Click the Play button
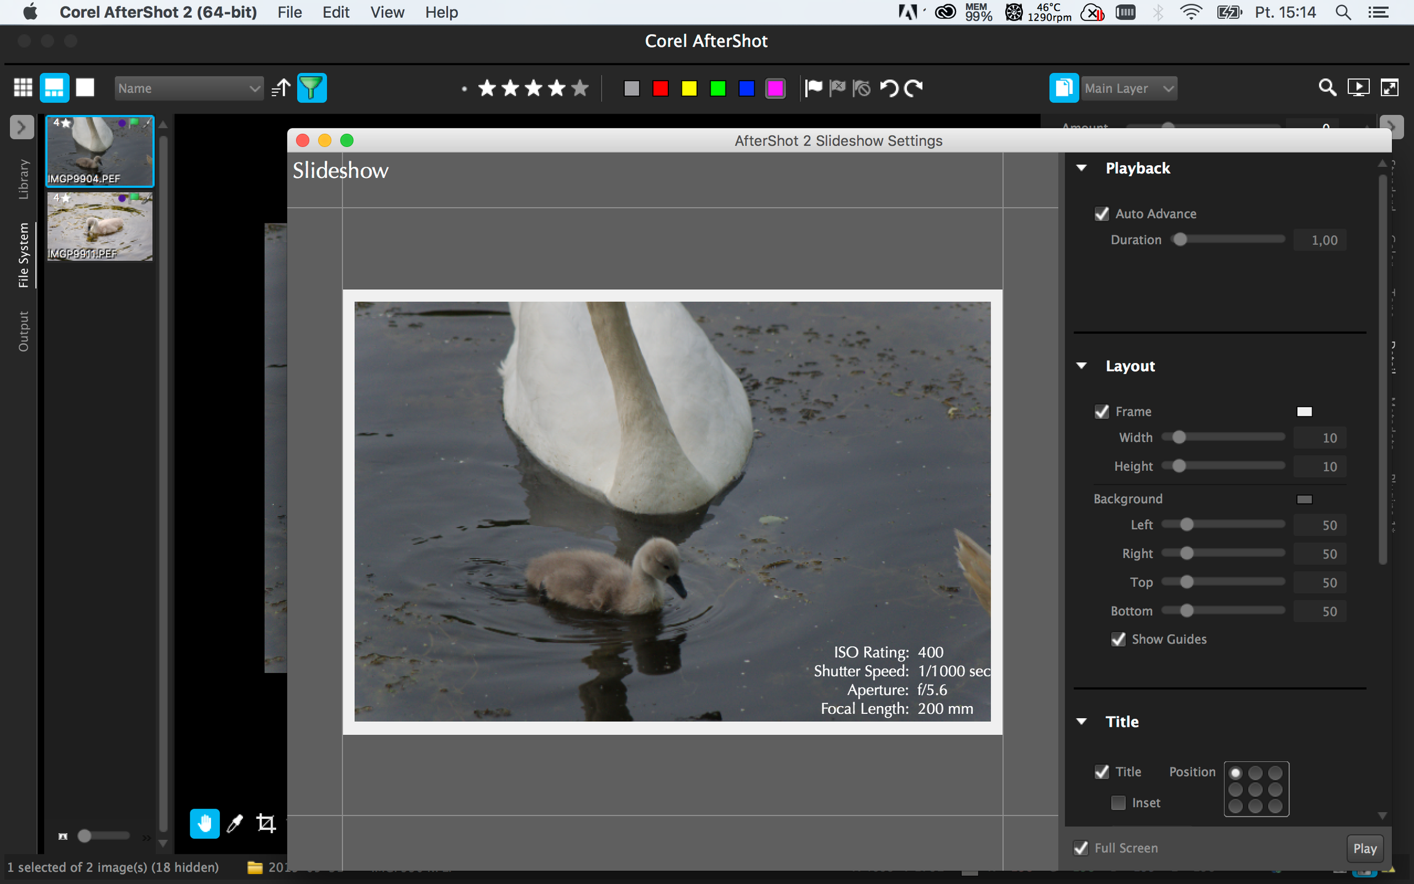 [x=1365, y=848]
